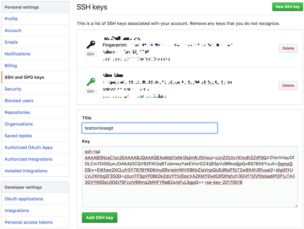Navigate to the Security settings
304x229 pixels.
pos(13,89)
